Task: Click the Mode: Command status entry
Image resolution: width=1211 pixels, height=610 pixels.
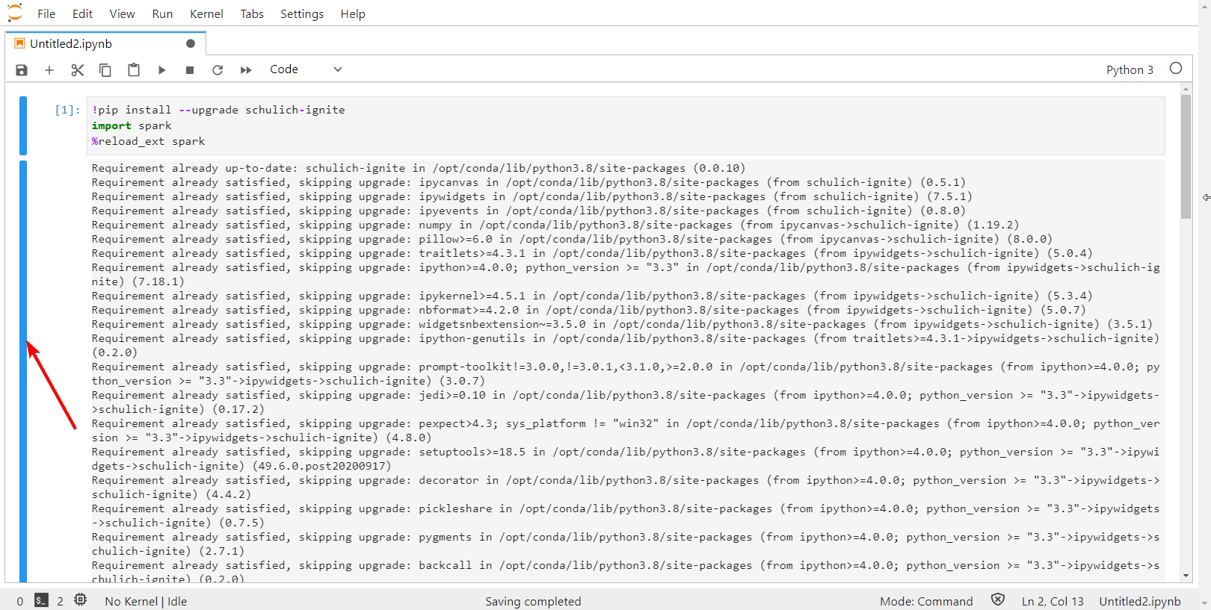Action: point(926,601)
